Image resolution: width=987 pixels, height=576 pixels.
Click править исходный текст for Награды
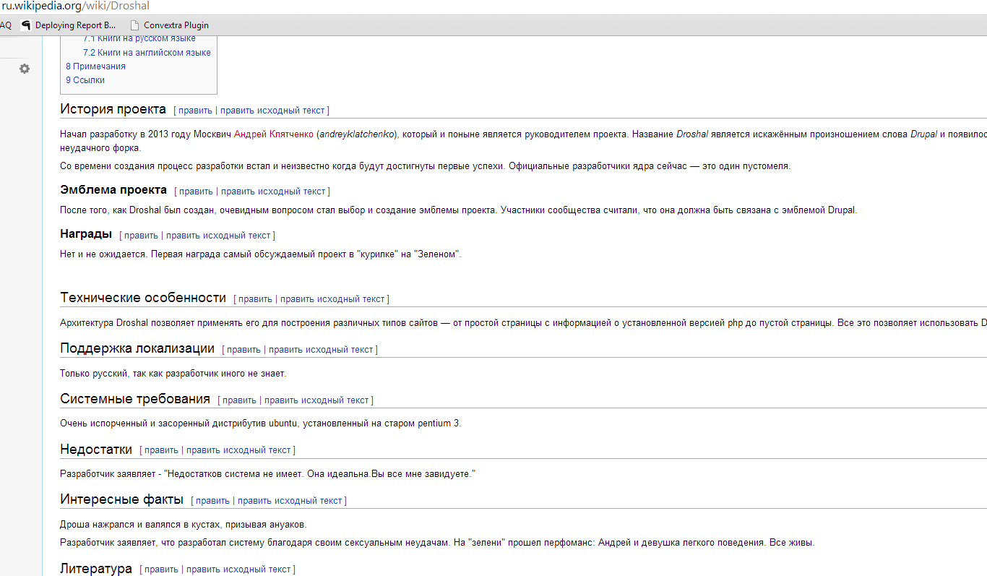(218, 236)
